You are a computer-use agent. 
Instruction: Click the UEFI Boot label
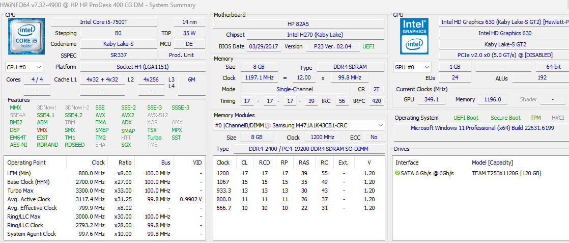pyautogui.click(x=466, y=118)
